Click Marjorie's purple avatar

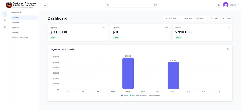click(x=225, y=5)
